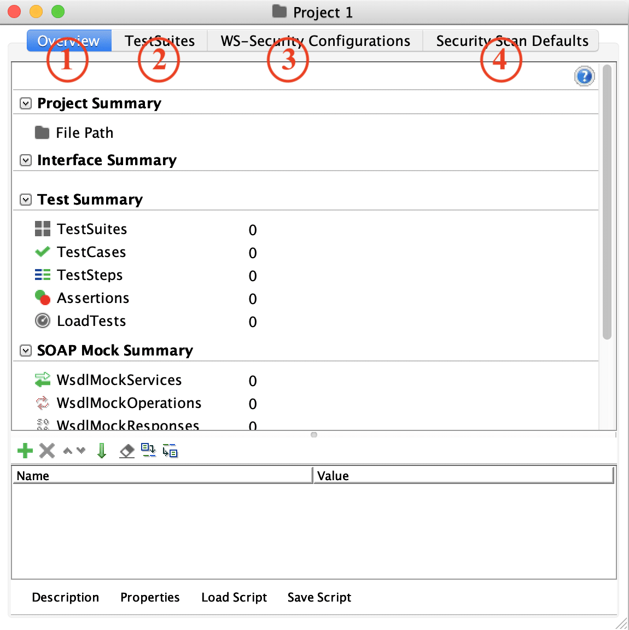The width and height of the screenshot is (629, 630).
Task: Click the load properties from file icon
Action: [148, 450]
